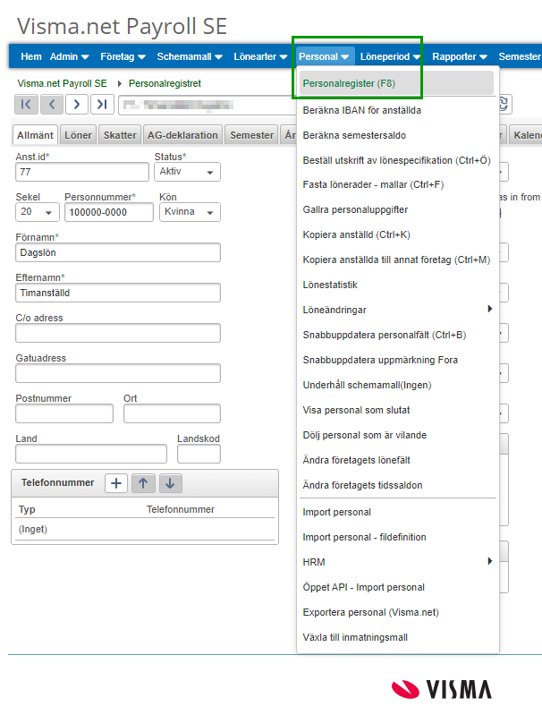Screen dimensions: 542x715
Task: Click the Personnummer input field
Action: tap(109, 212)
